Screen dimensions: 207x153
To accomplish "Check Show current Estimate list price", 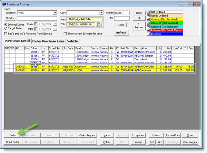I will coord(65,34).
